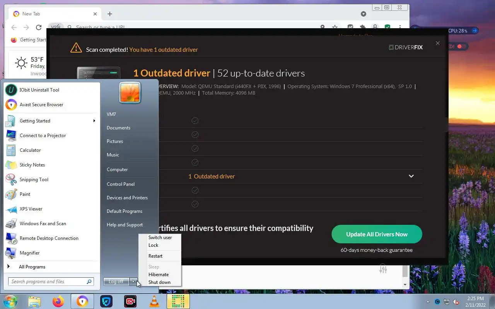Viewport: 495px width, 309px height.
Task: Expand All Programs list
Action: pyautogui.click(x=52, y=267)
